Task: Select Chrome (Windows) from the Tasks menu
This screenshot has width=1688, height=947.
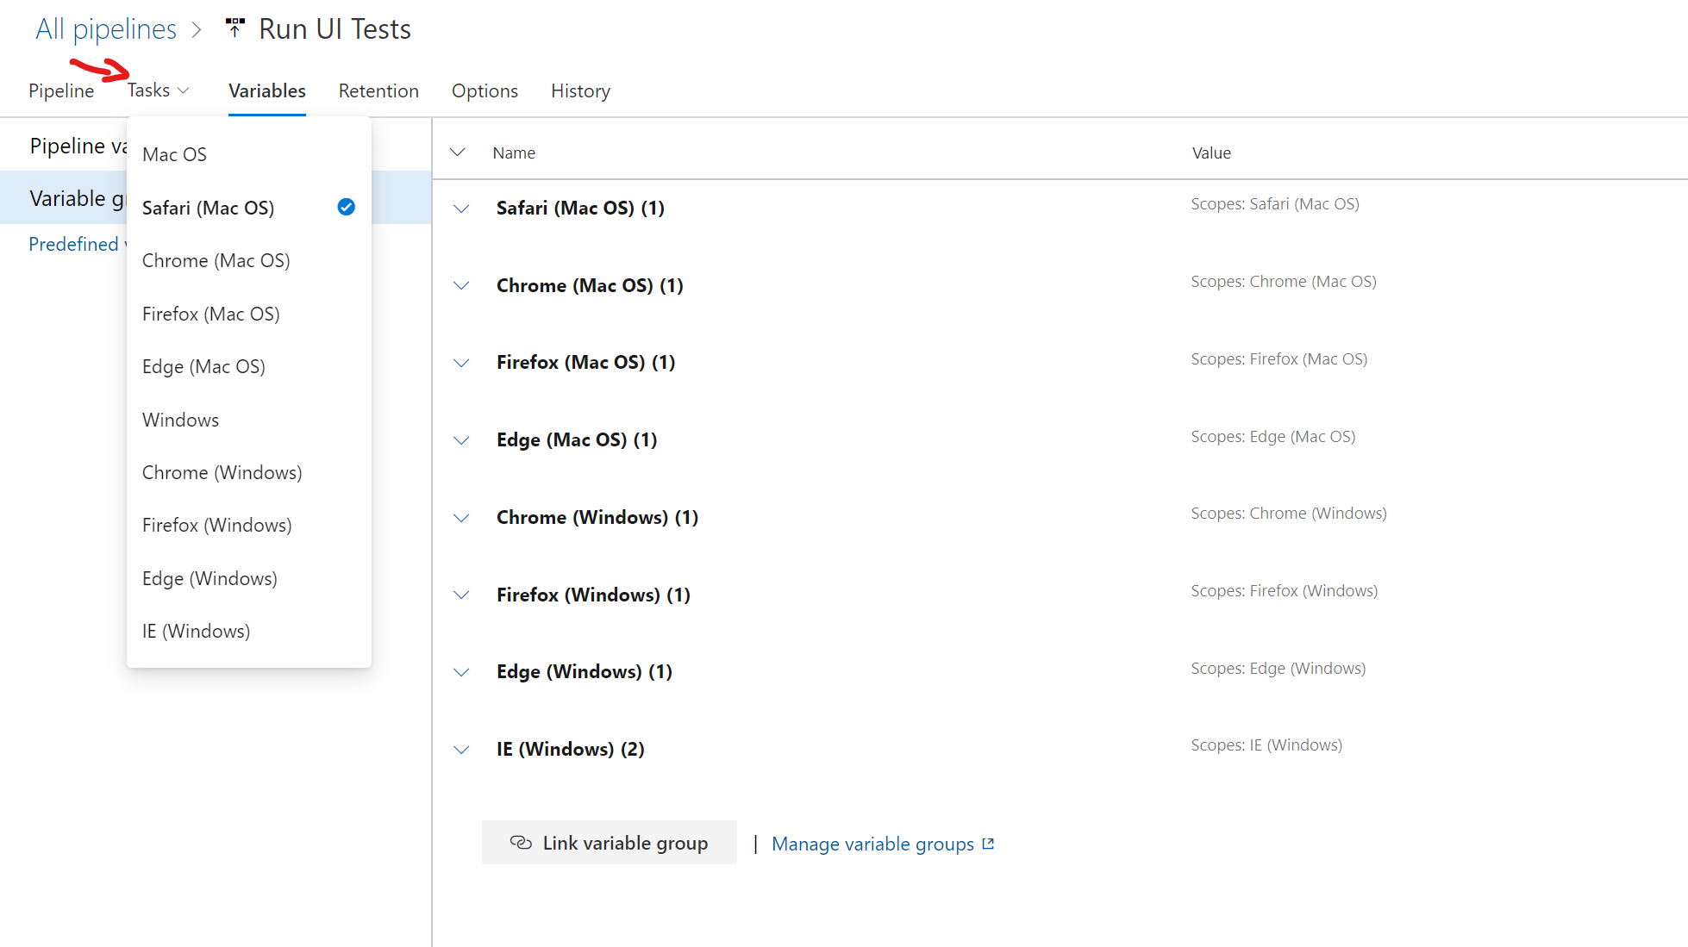Action: click(222, 472)
